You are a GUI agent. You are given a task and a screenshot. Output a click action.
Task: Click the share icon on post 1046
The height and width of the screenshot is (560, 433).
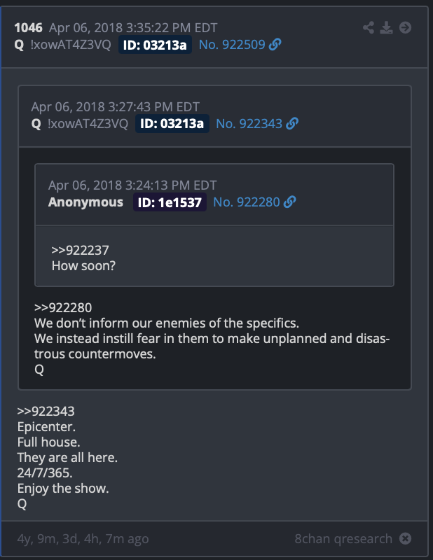tap(369, 27)
